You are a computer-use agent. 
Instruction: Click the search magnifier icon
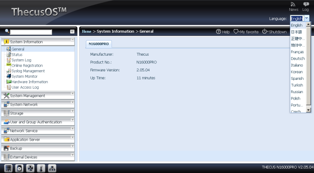pyautogui.click(x=7, y=31)
